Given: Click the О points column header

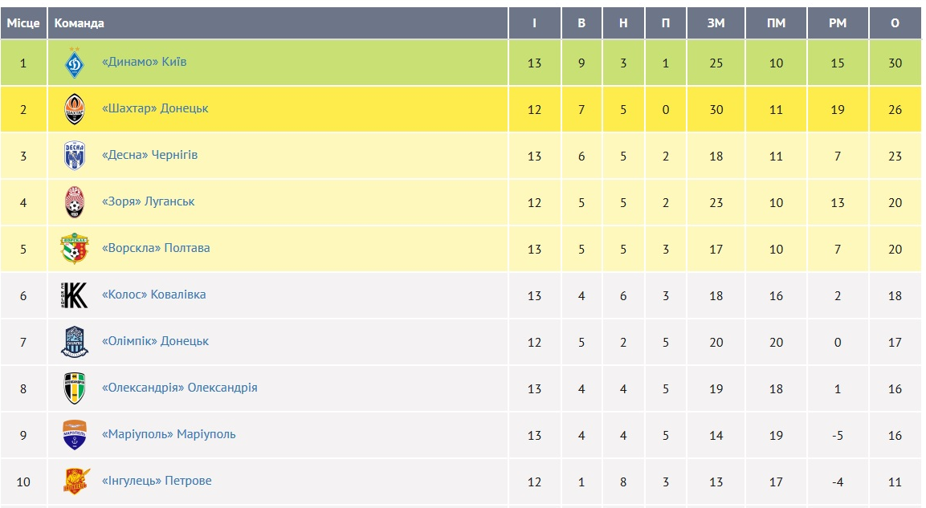Looking at the screenshot, I should (895, 23).
